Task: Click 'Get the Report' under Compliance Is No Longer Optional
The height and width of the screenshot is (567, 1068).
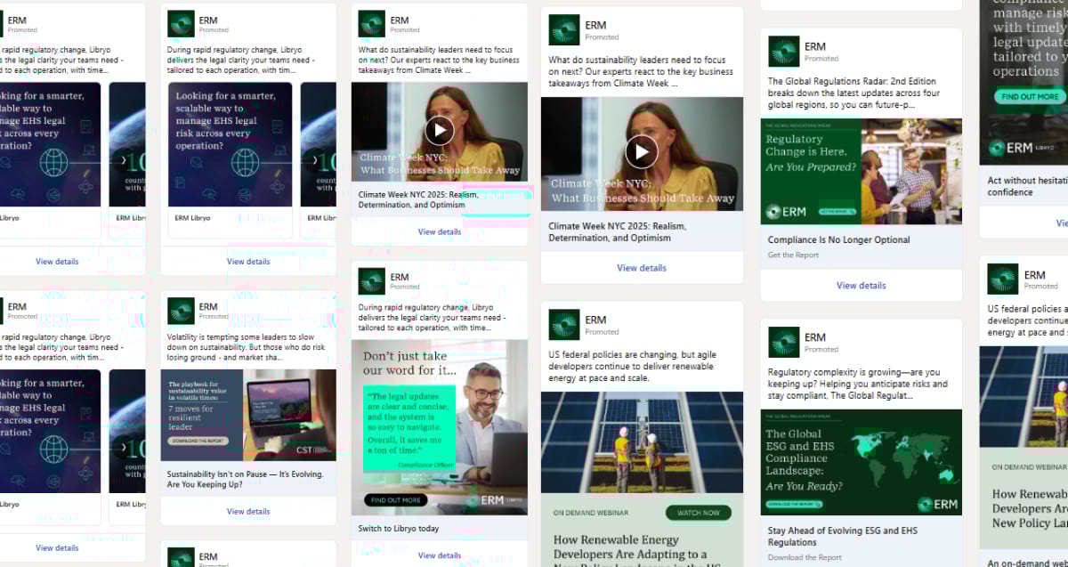Action: [794, 255]
